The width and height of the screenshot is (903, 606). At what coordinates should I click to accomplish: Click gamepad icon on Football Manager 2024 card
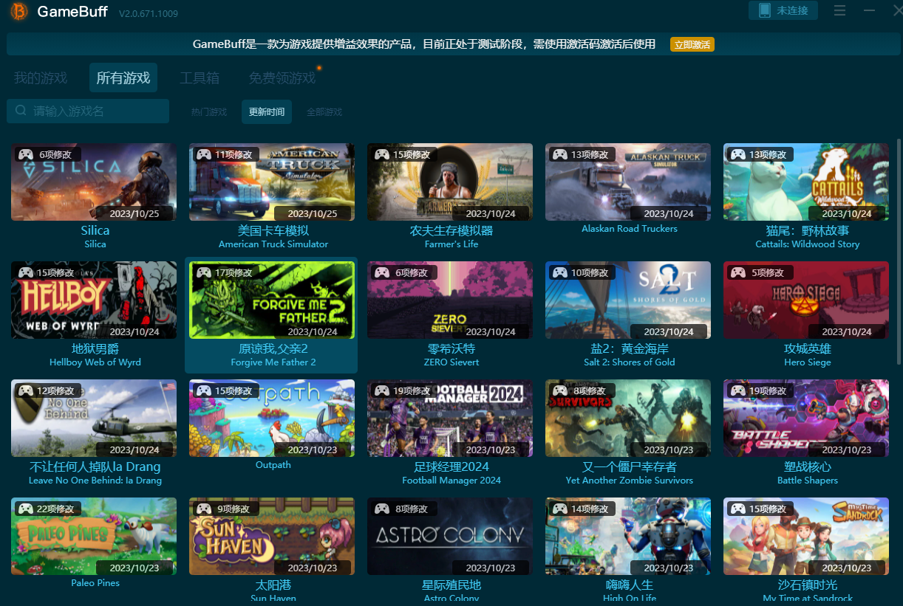tap(381, 390)
